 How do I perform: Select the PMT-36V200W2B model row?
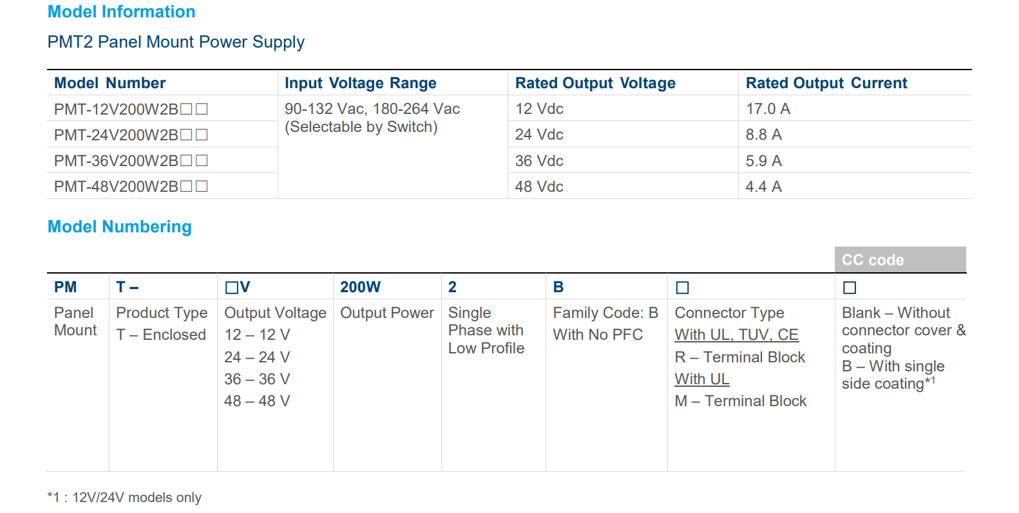click(x=131, y=160)
